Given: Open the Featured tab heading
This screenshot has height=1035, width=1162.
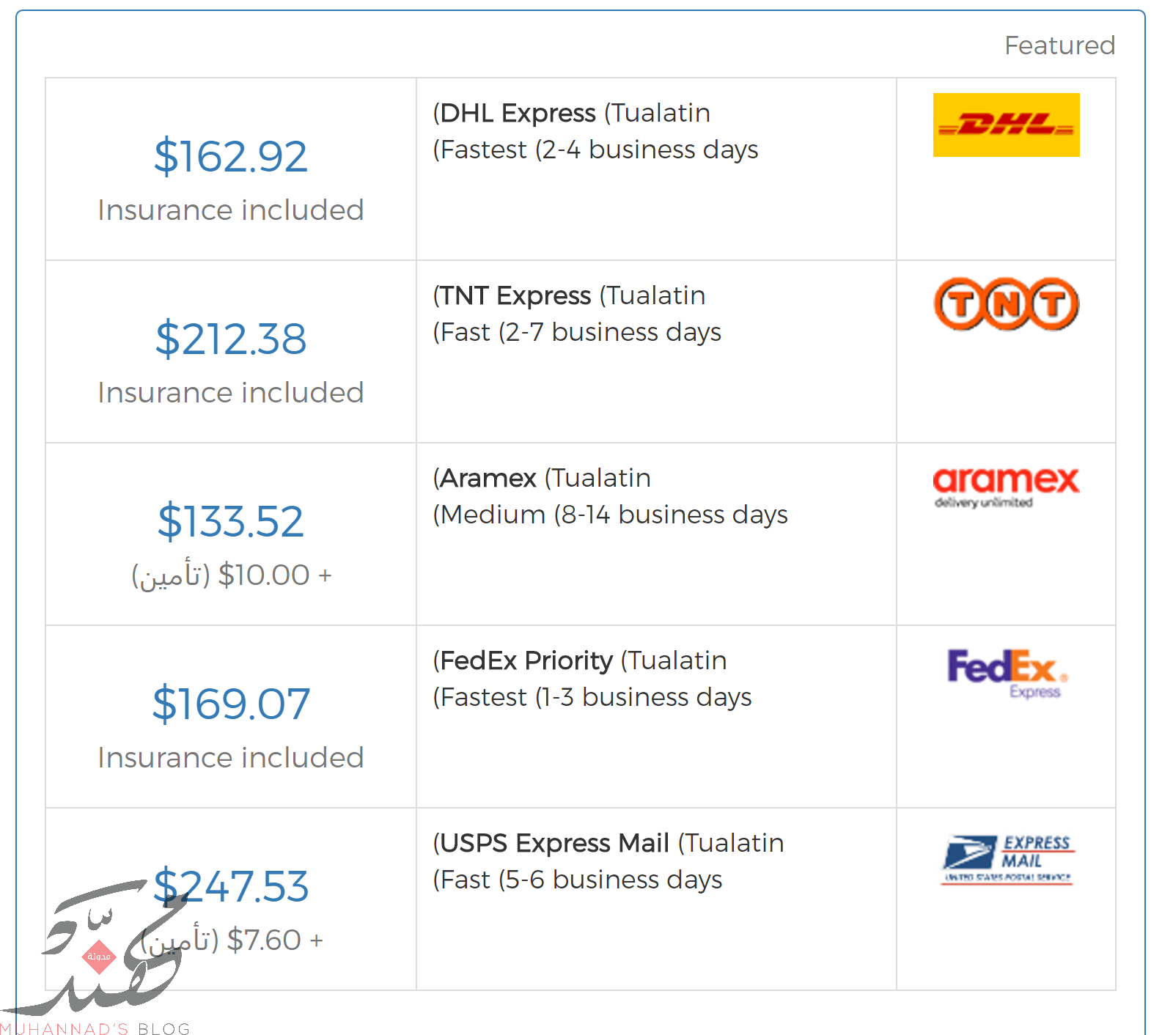Looking at the screenshot, I should 1059,45.
